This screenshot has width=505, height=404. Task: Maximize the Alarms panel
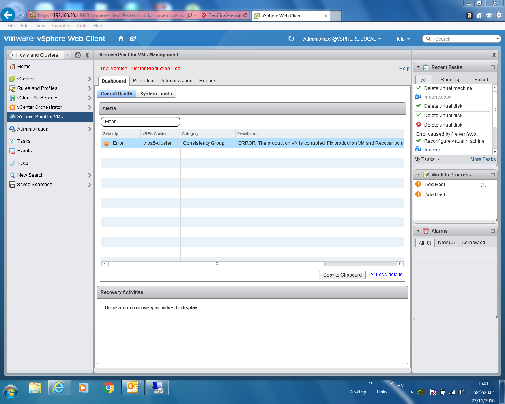493,231
